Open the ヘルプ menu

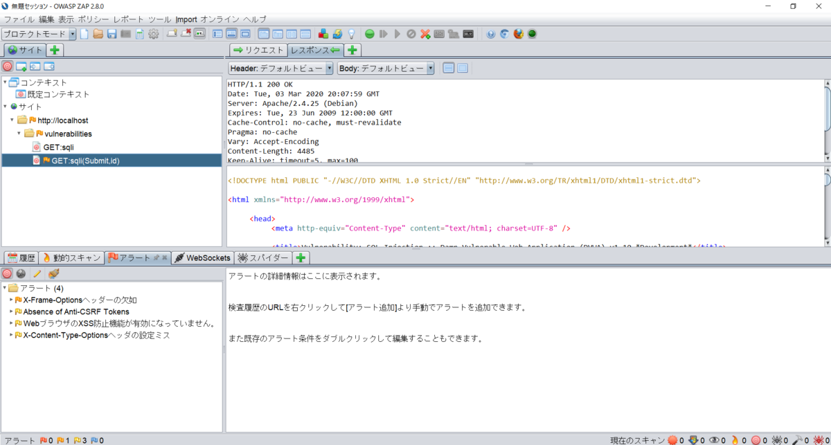click(254, 19)
